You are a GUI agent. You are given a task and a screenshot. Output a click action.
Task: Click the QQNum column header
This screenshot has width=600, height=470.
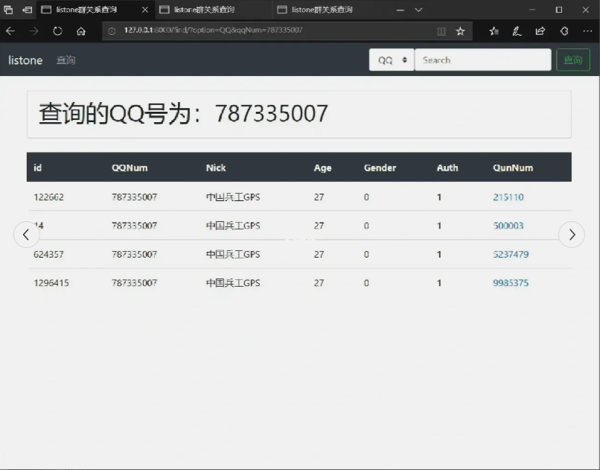[130, 168]
